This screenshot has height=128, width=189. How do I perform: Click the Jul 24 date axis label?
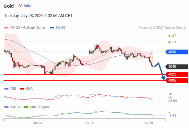click(x=38, y=123)
